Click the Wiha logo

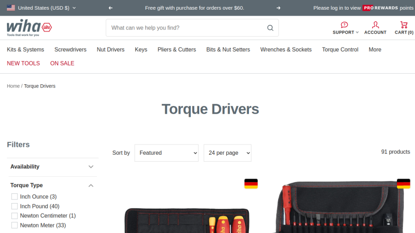[x=30, y=28]
